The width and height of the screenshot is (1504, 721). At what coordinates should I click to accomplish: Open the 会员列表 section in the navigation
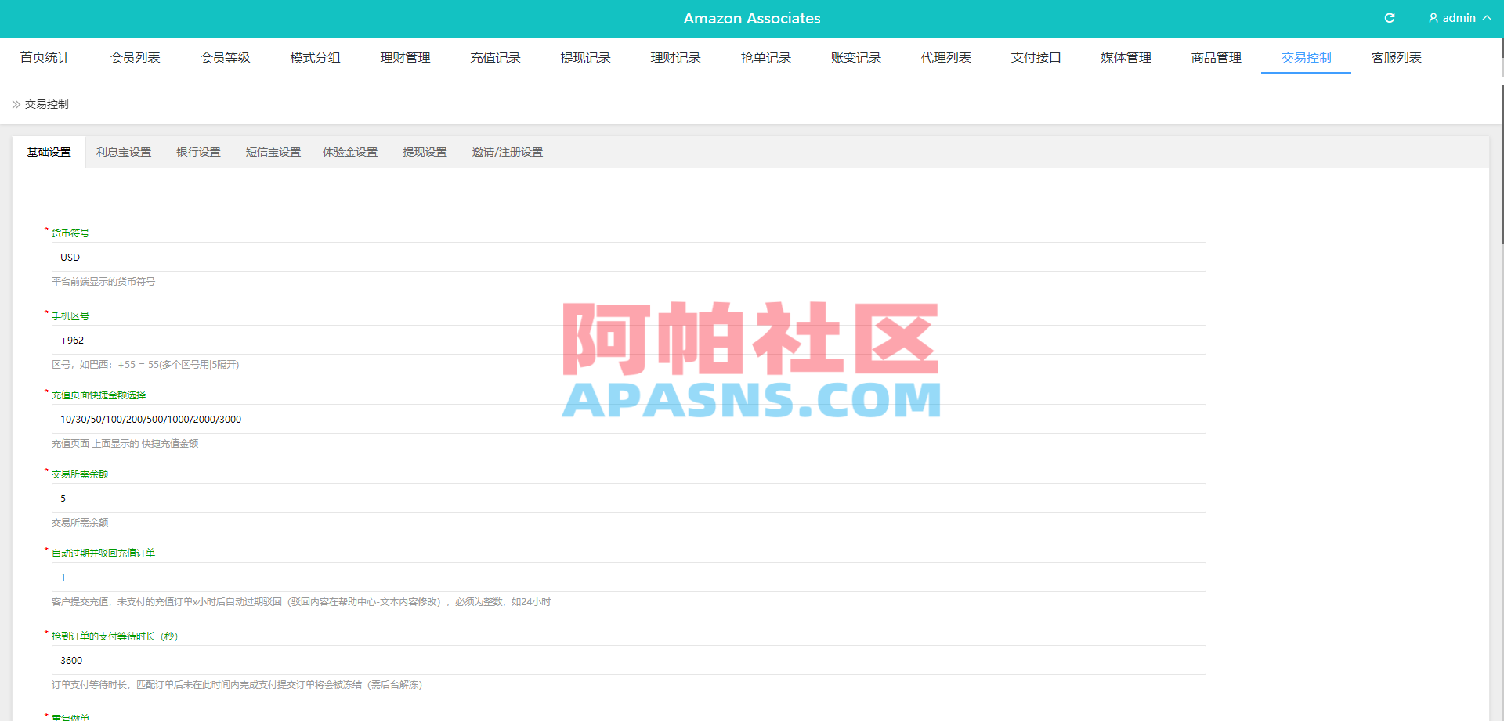tap(135, 57)
